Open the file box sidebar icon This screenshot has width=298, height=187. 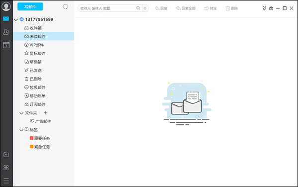6,155
